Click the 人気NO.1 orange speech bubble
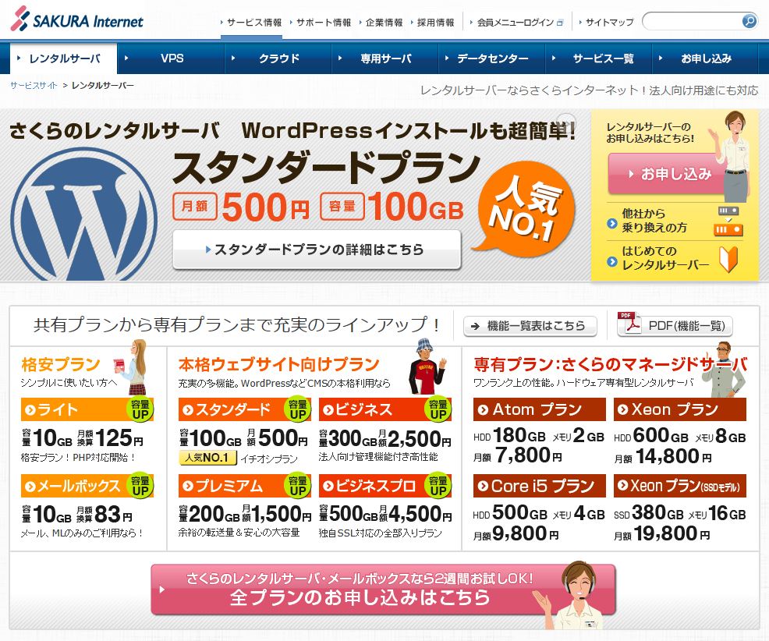769x641 pixels. tap(523, 209)
